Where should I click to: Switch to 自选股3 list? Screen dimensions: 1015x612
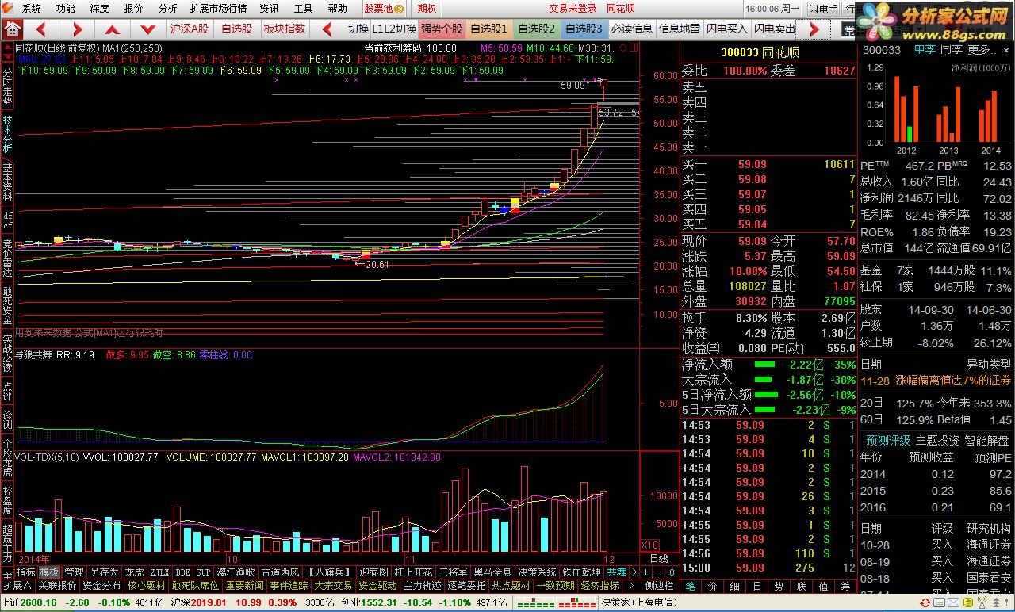click(x=584, y=29)
